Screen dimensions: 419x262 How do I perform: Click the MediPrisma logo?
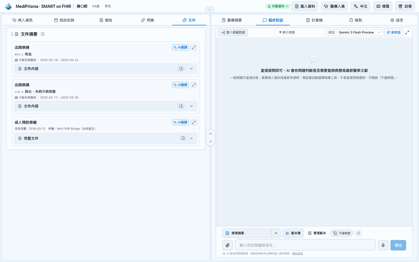pyautogui.click(x=8, y=6)
